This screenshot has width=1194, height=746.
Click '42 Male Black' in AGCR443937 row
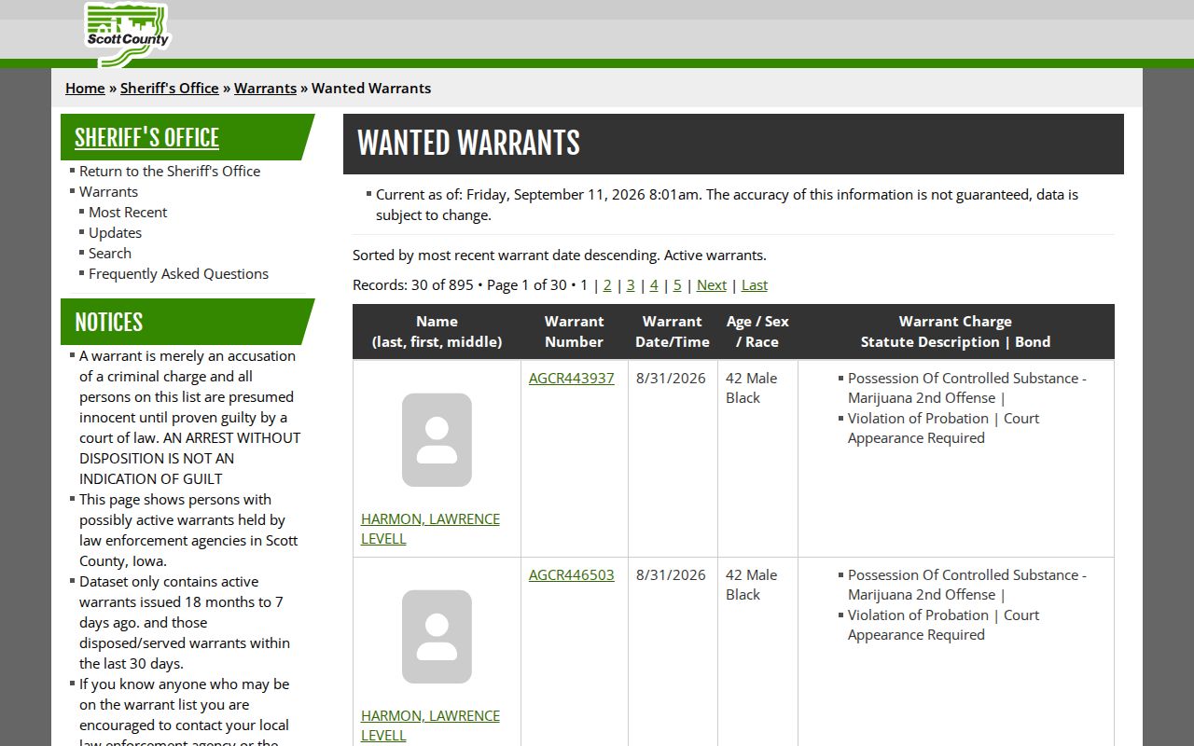pos(752,388)
